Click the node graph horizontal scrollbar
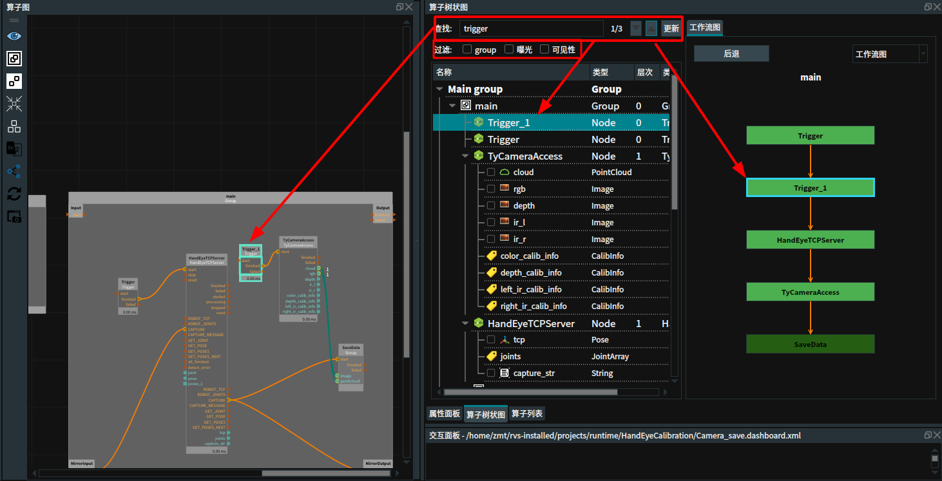 326,473
